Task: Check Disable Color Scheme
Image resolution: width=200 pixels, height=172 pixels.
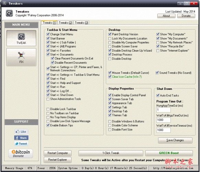Action: [x=110, y=126]
